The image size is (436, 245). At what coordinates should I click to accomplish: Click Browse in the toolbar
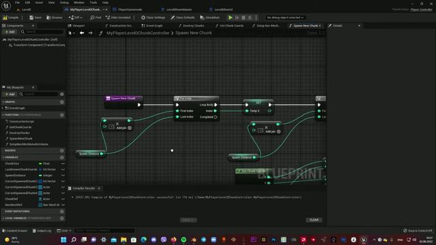click(x=54, y=18)
